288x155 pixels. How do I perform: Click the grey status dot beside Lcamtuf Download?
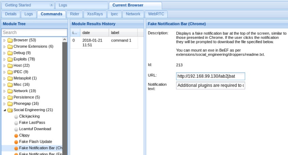click(16, 129)
